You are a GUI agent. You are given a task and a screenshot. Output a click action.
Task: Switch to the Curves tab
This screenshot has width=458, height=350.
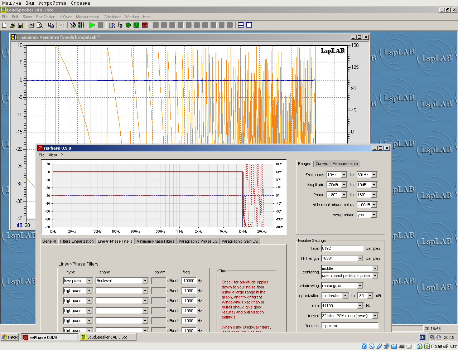click(x=322, y=164)
